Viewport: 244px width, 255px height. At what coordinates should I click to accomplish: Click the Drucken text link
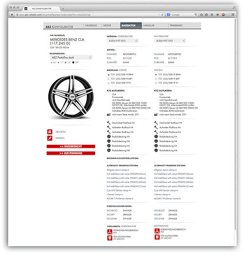pos(61,132)
